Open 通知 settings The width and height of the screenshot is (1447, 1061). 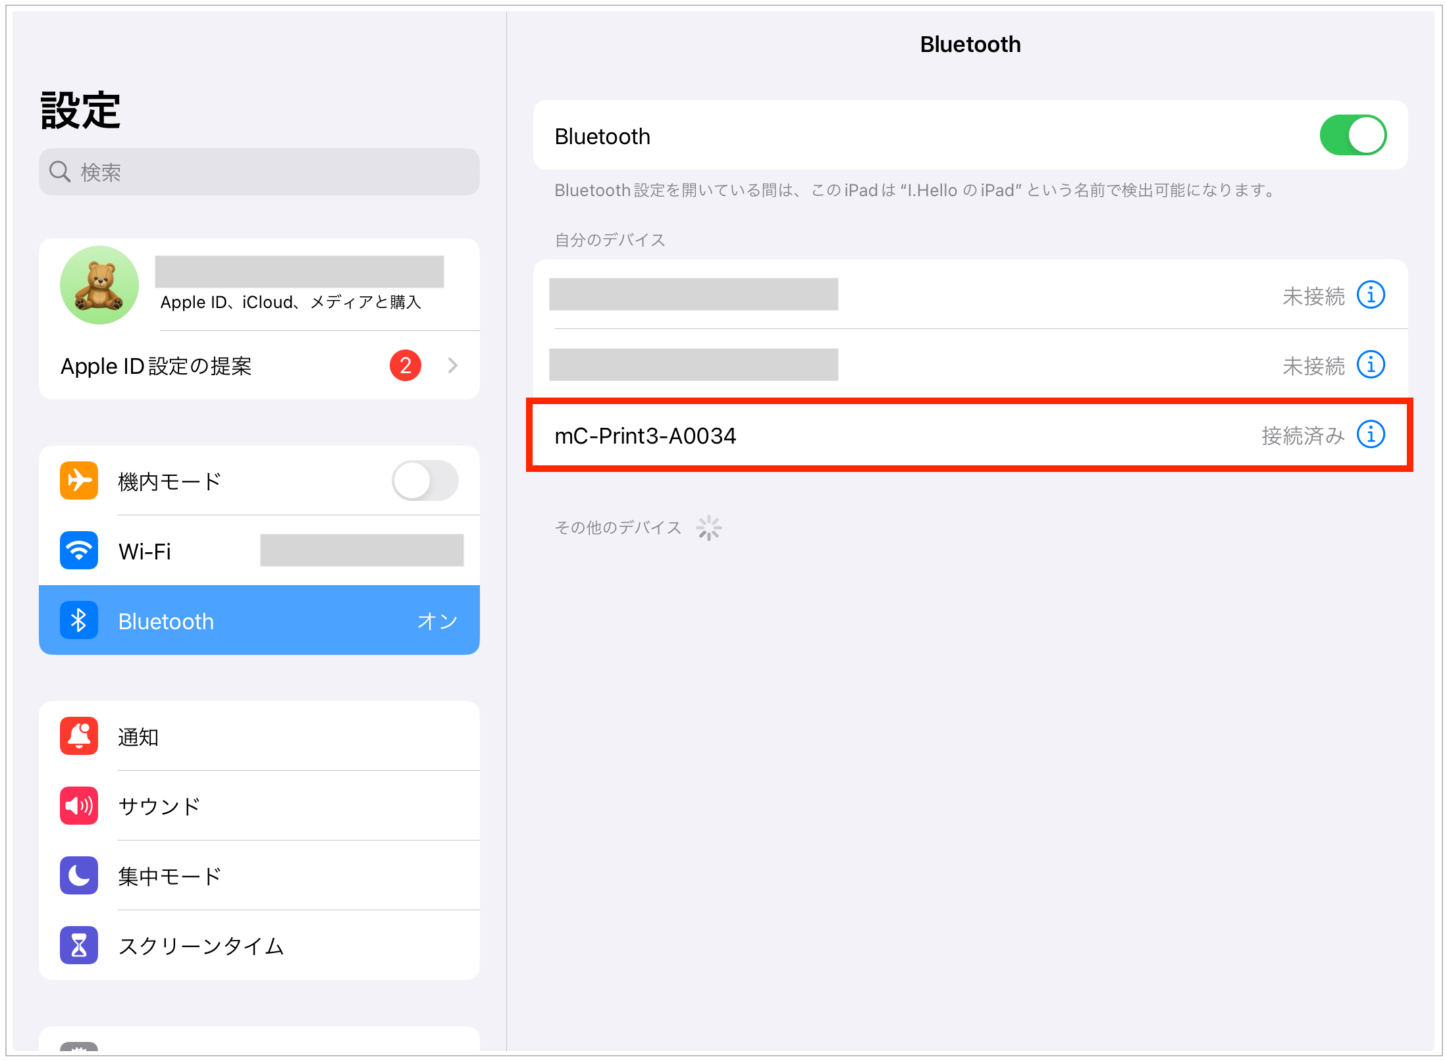pos(259,736)
